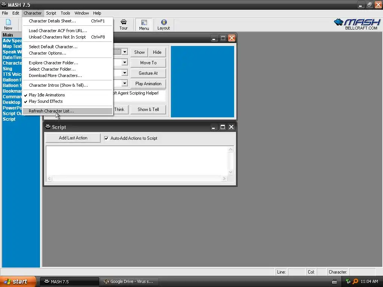This screenshot has width=383, height=287.
Task: Toggle Play Idle Animations menu option
Action: click(68, 95)
